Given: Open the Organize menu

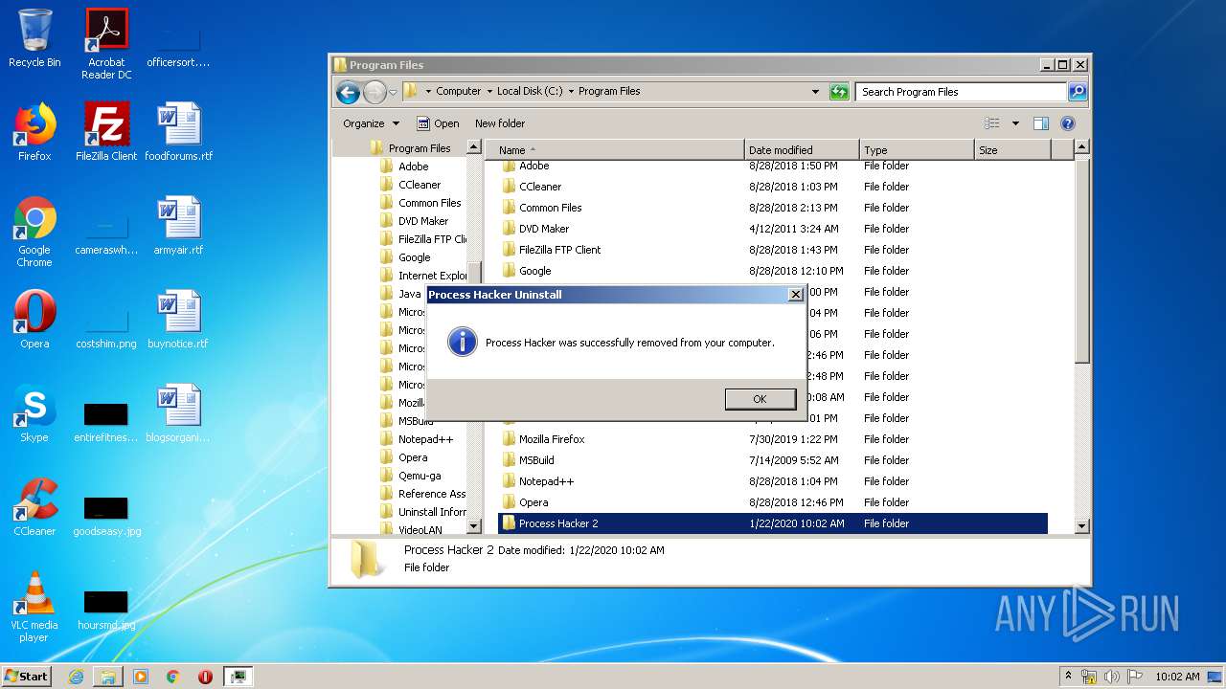Looking at the screenshot, I should 372,123.
